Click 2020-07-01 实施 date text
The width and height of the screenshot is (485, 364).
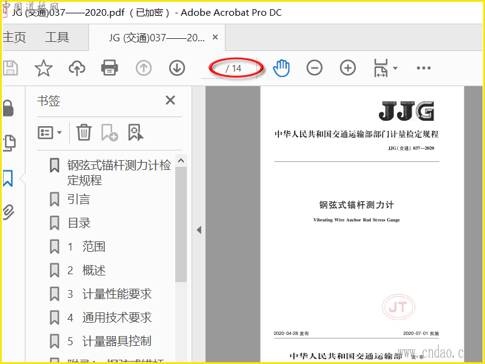421,333
